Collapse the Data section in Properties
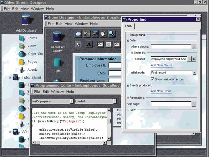209x157 pixels. [128, 40]
